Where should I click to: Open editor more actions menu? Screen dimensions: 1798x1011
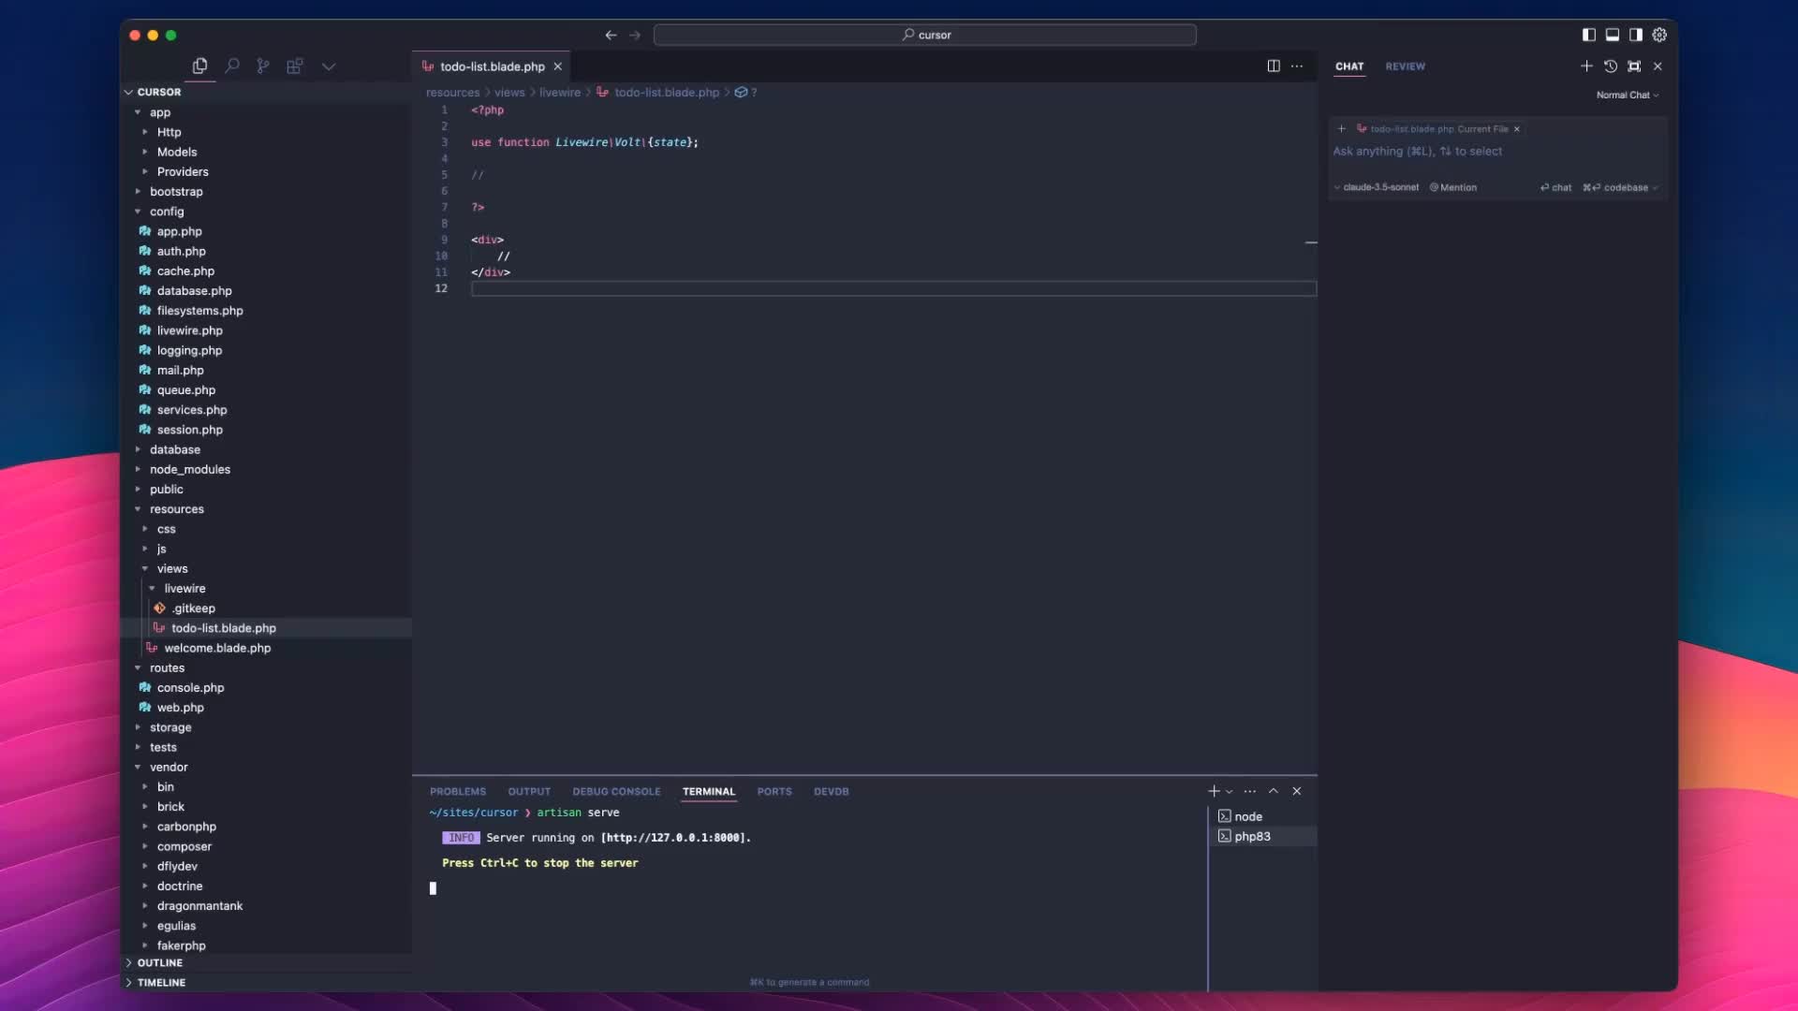click(x=1297, y=66)
